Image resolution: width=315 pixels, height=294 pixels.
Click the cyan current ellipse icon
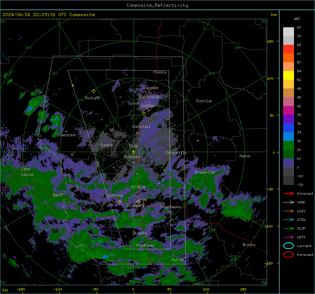[x=288, y=246]
